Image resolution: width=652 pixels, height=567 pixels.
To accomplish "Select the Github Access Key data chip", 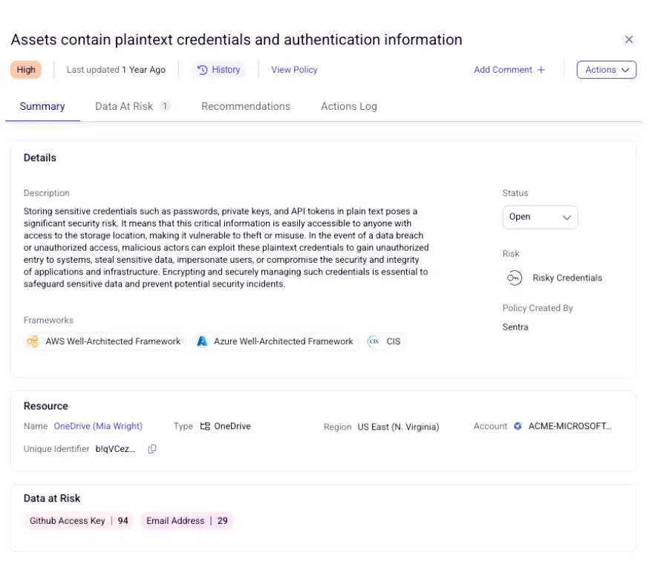I will tap(79, 520).
